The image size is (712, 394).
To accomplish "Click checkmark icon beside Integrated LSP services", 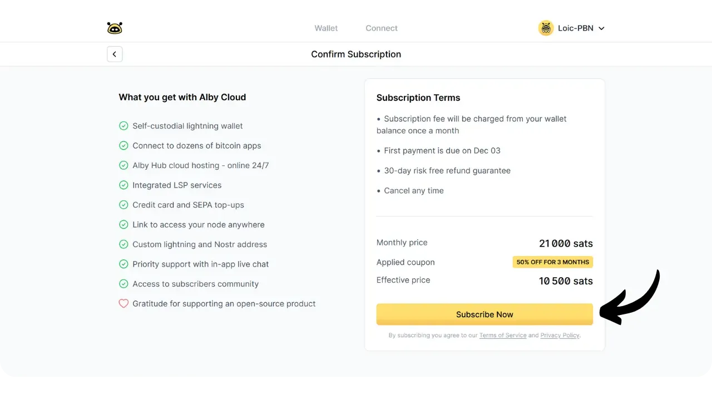I will 123,185.
